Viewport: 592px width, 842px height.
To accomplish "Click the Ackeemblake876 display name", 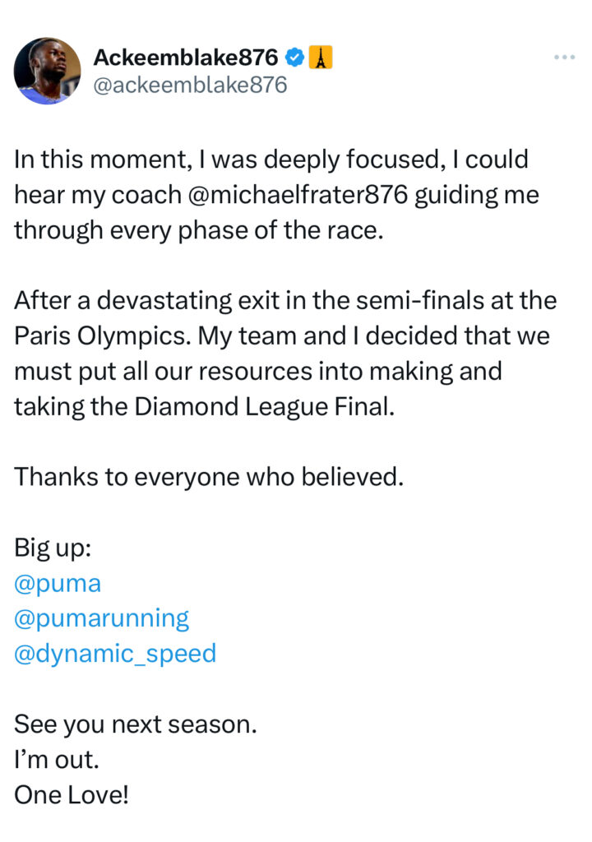I will pos(186,58).
